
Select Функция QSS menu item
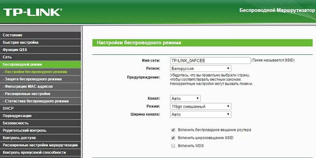tap(40, 50)
